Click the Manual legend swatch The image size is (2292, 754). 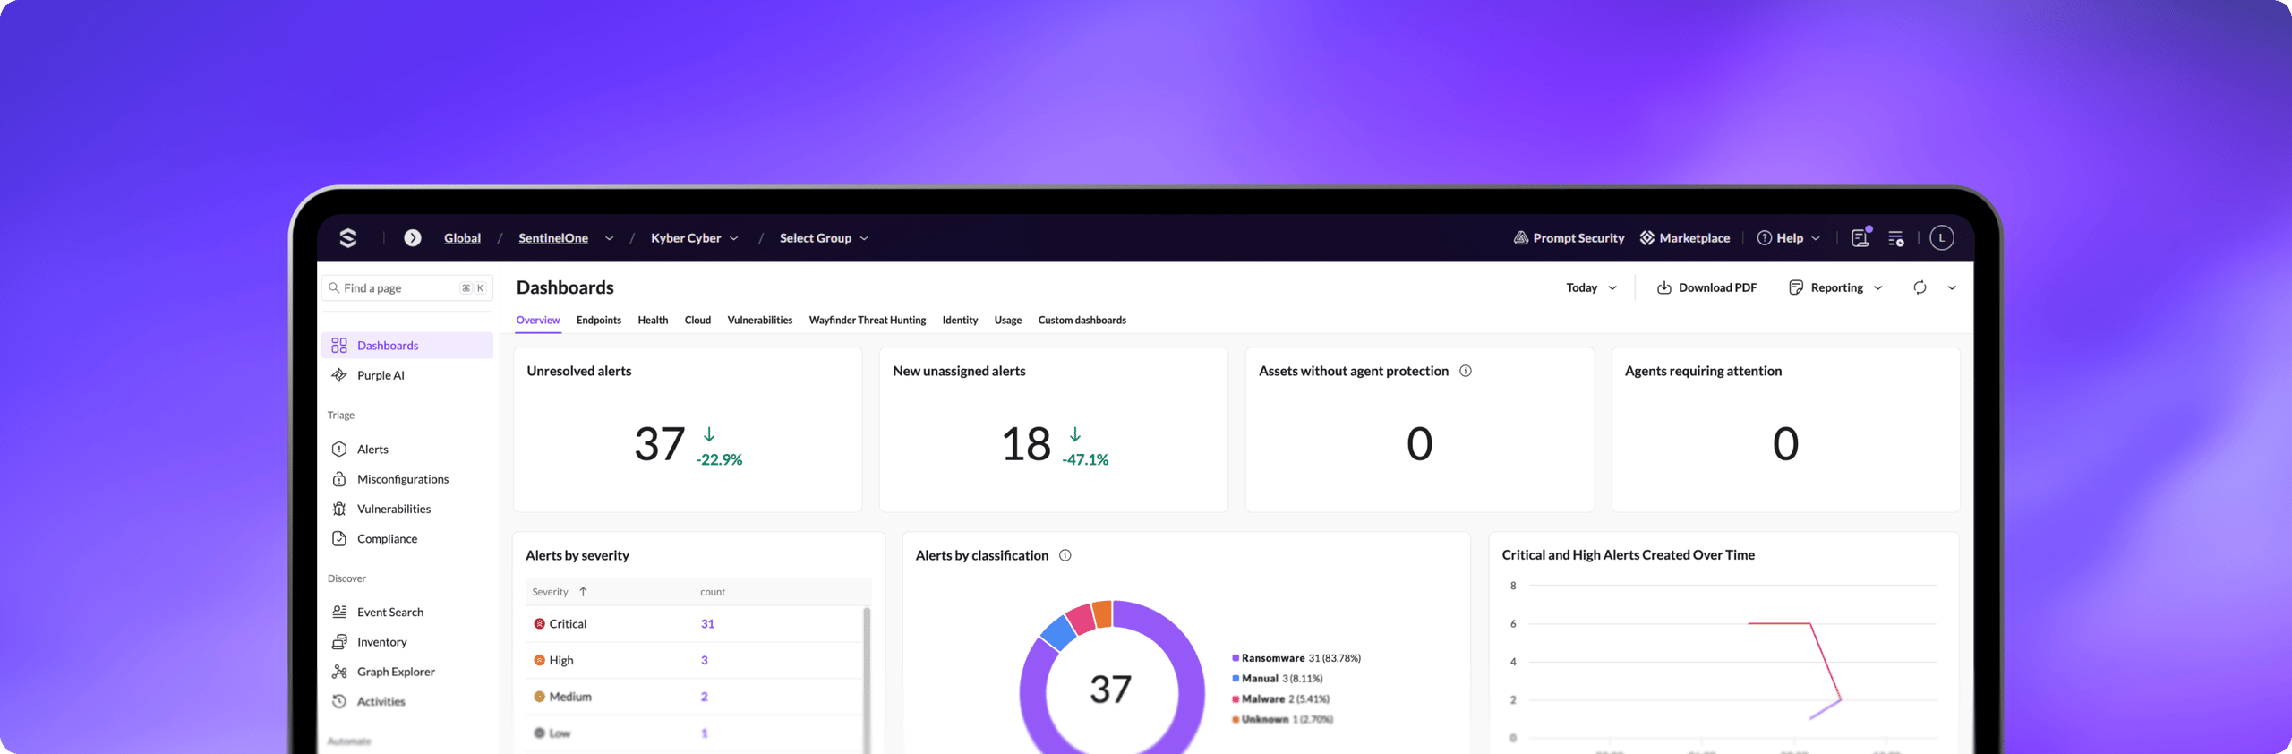pos(1236,679)
